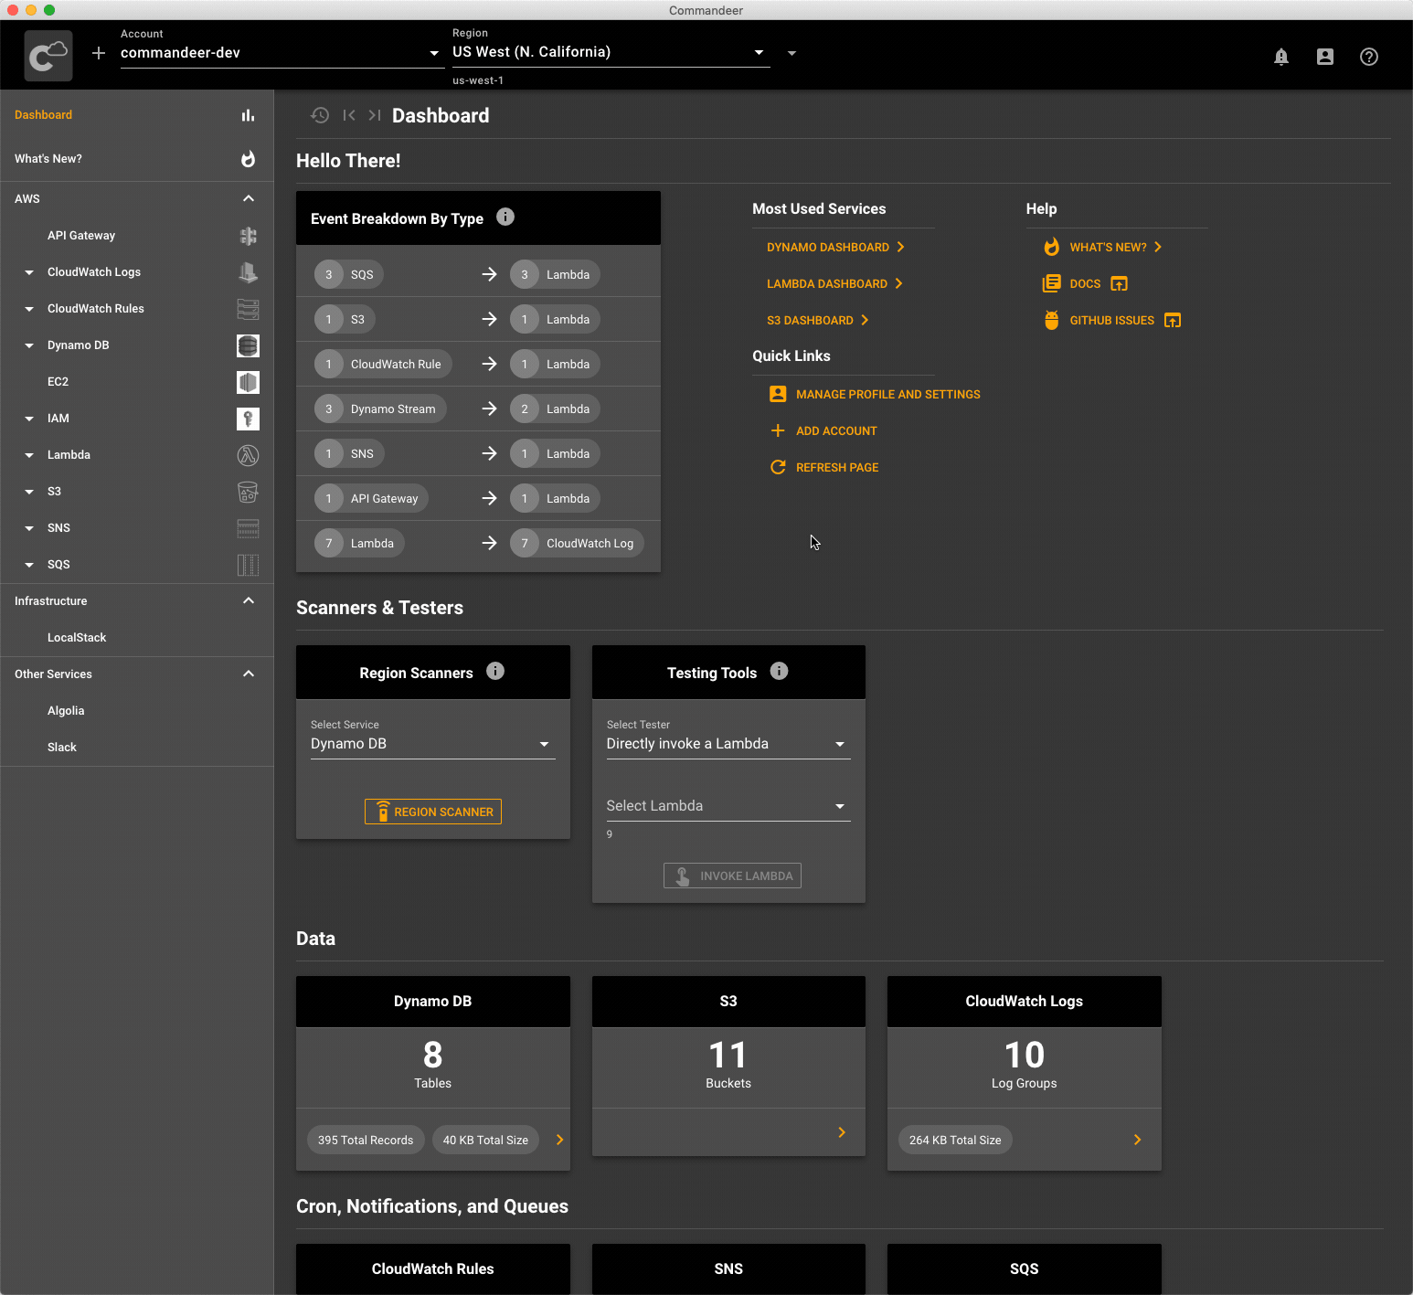1413x1295 pixels.
Task: Click the help question mark icon
Action: 1369,57
